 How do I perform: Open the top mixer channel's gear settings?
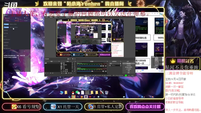click(x=106, y=66)
